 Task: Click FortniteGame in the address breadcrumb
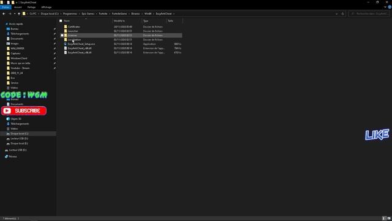coord(119,14)
